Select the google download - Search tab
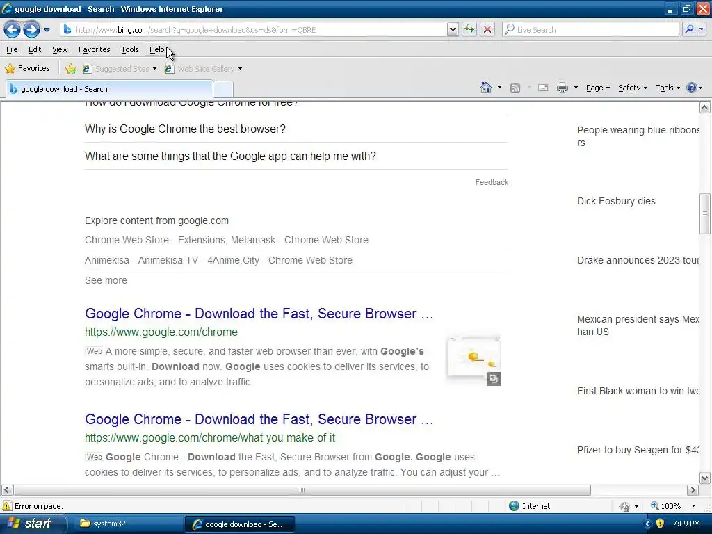 pyautogui.click(x=109, y=89)
